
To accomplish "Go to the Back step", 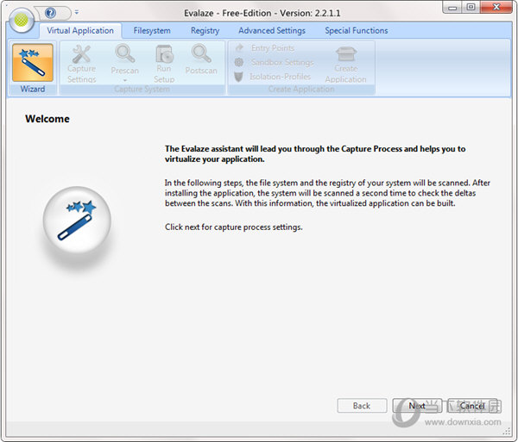I will coord(362,406).
